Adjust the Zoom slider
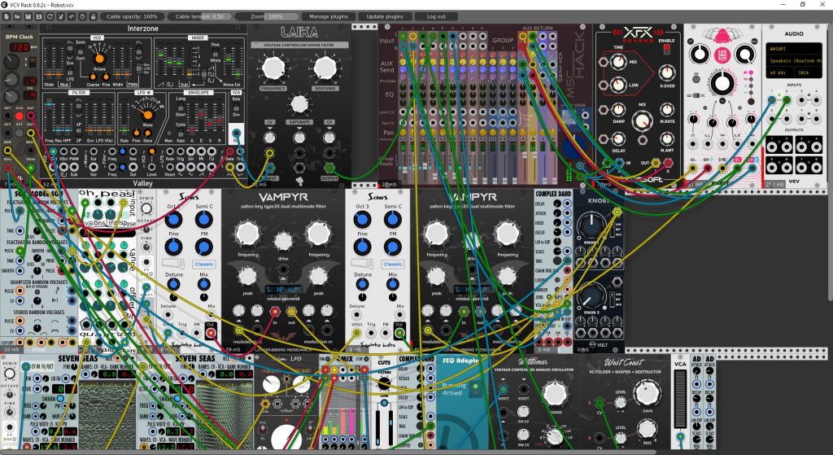Screen dimensions: 833x455 click(267, 16)
